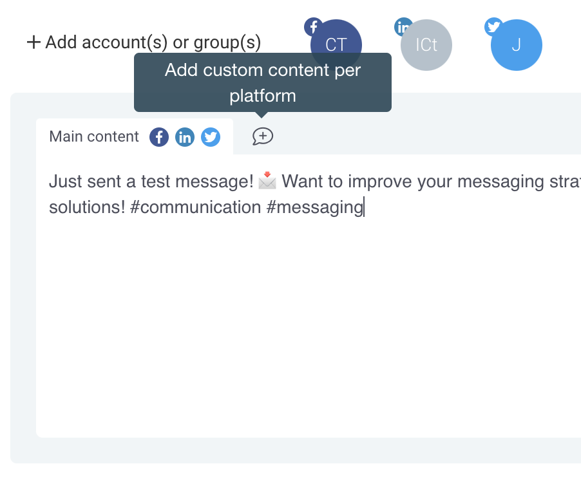Click the #communication hashtag in the post
The image size is (581, 493).
(196, 207)
